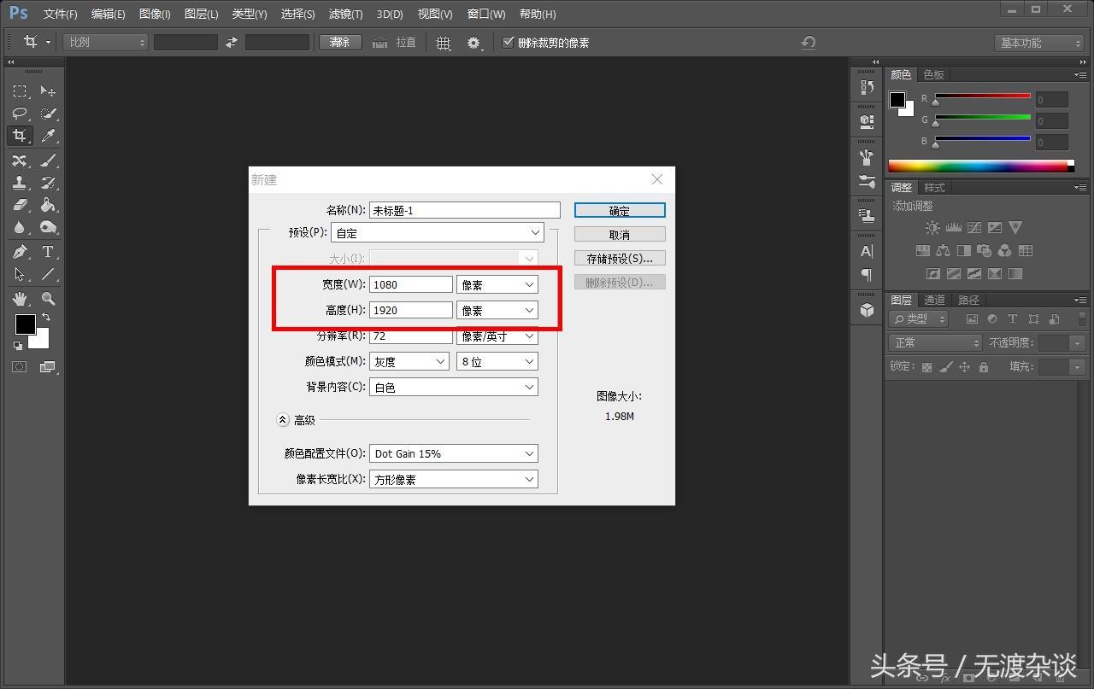Toggle Quick Mask mode icon

(20, 367)
